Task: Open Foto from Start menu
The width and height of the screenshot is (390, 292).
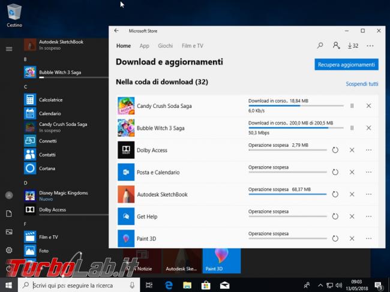Action: coord(66,251)
